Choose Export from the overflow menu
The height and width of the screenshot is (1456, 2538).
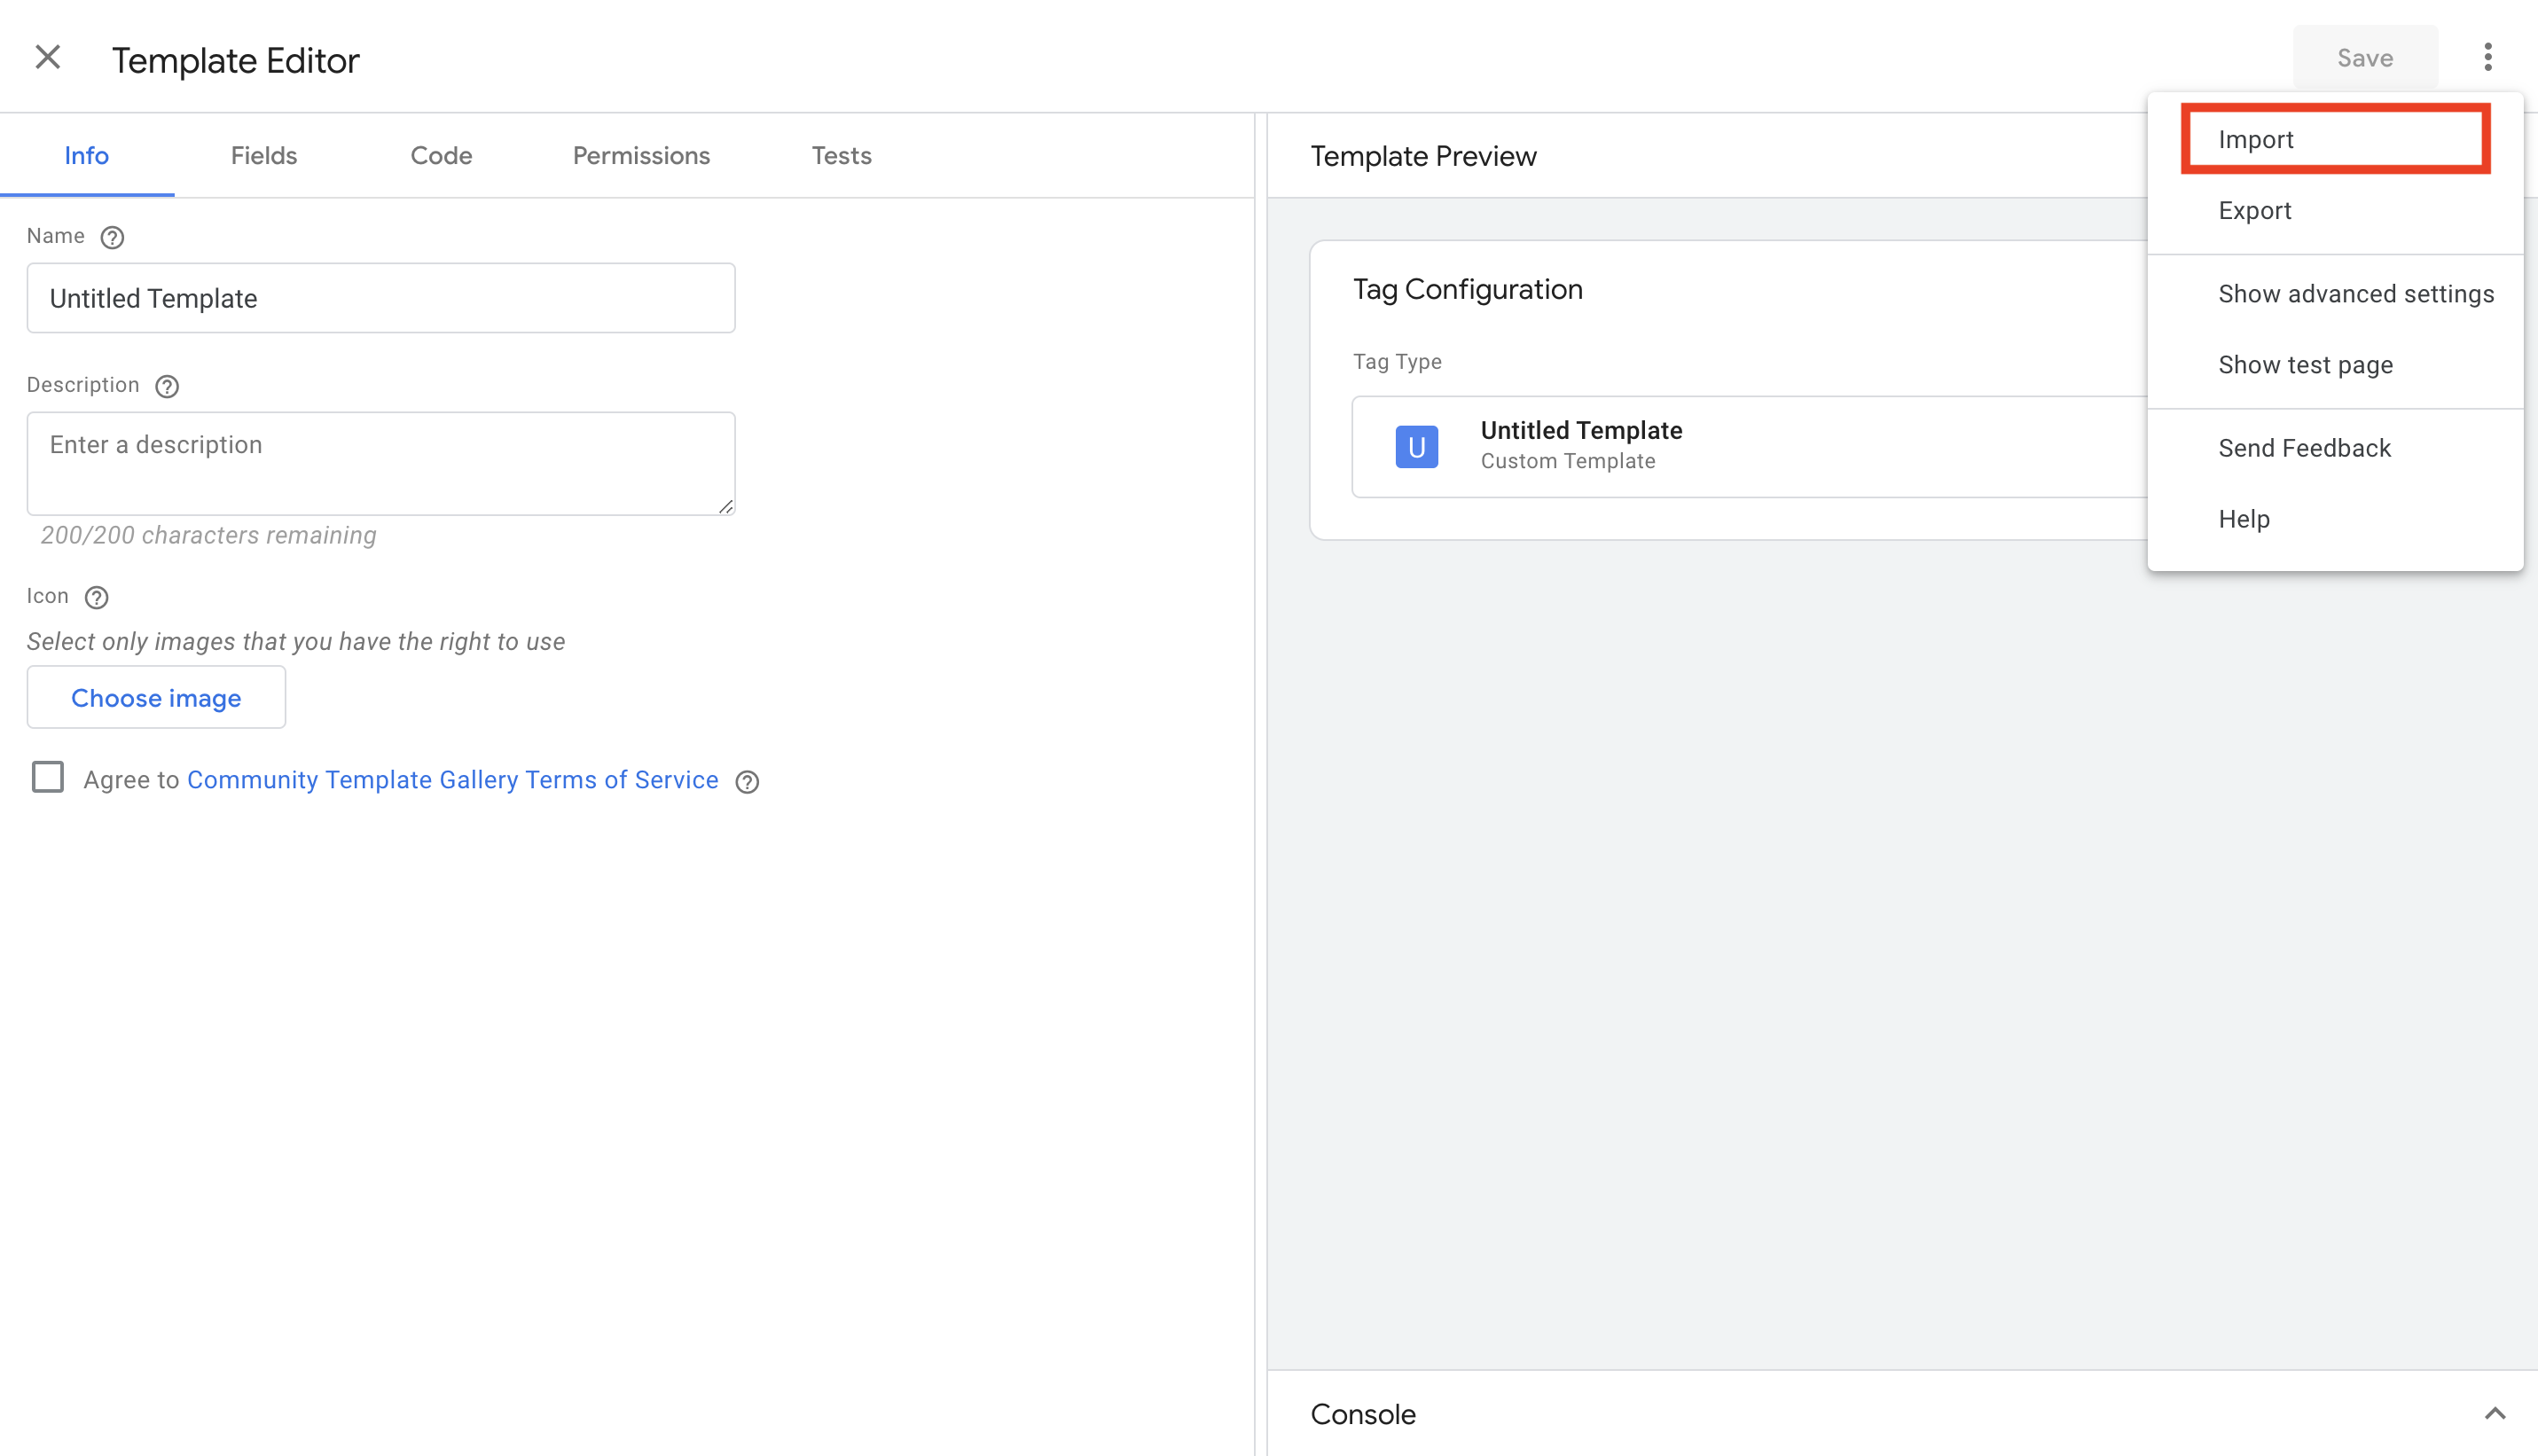tap(2254, 210)
